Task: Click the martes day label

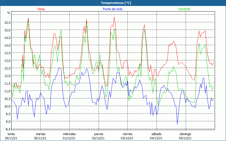Action: (x=40, y=134)
